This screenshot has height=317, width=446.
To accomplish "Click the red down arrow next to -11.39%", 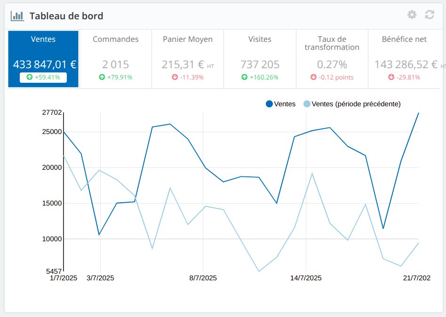I will [x=175, y=77].
